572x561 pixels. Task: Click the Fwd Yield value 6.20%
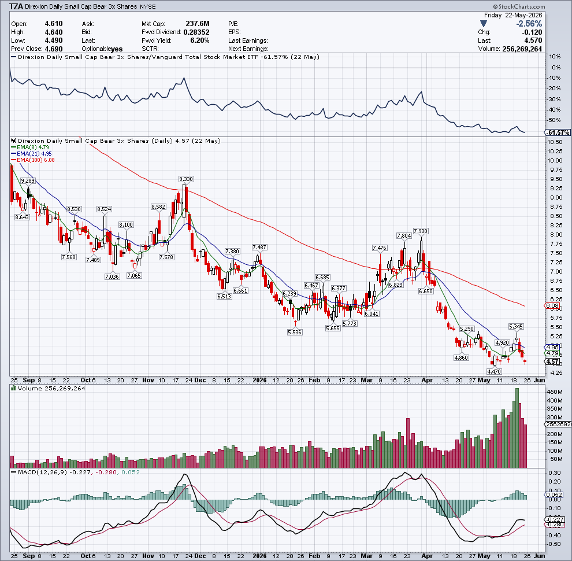click(200, 40)
